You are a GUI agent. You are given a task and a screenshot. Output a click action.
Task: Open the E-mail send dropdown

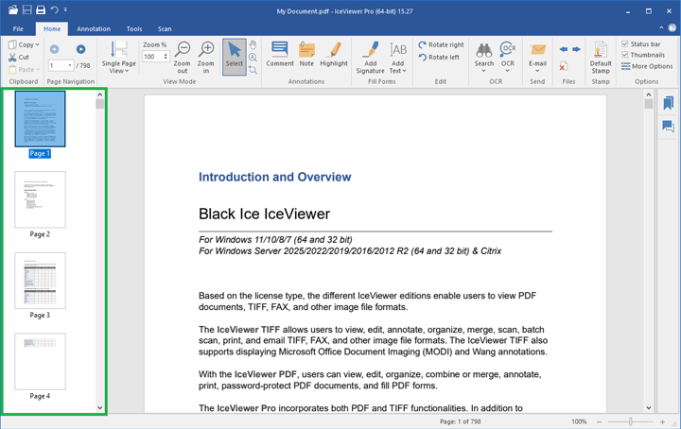coord(537,58)
